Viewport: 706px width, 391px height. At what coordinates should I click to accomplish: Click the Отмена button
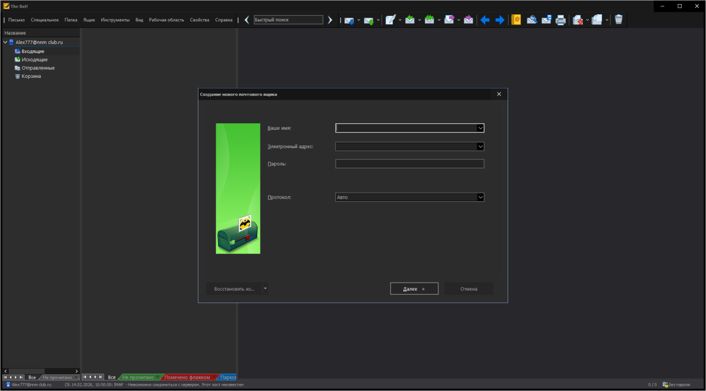coord(468,289)
